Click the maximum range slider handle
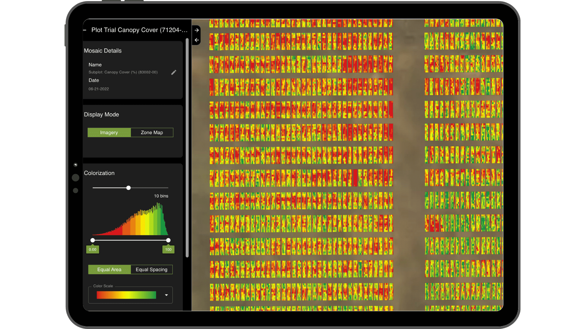 tap(168, 240)
